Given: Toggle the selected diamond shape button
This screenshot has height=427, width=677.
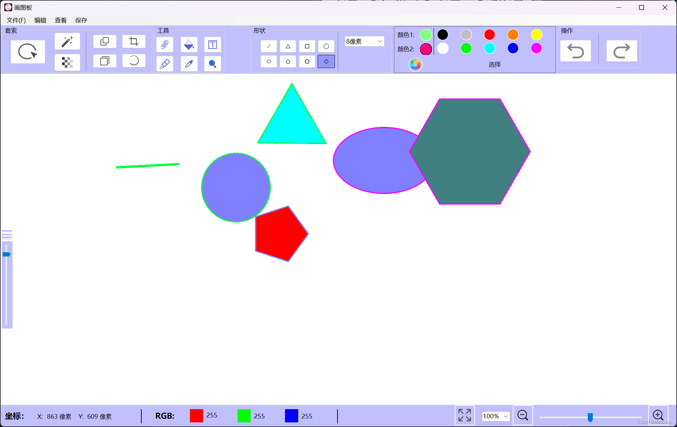Looking at the screenshot, I should [x=326, y=61].
